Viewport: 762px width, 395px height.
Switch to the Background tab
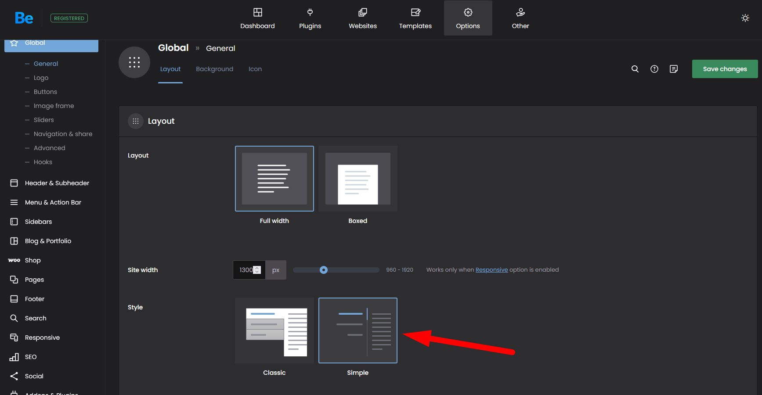click(x=214, y=69)
